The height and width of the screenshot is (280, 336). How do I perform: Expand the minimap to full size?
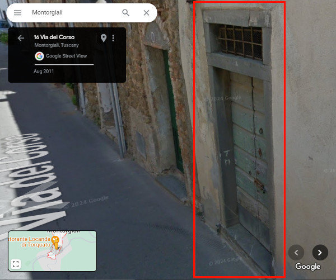(16, 264)
